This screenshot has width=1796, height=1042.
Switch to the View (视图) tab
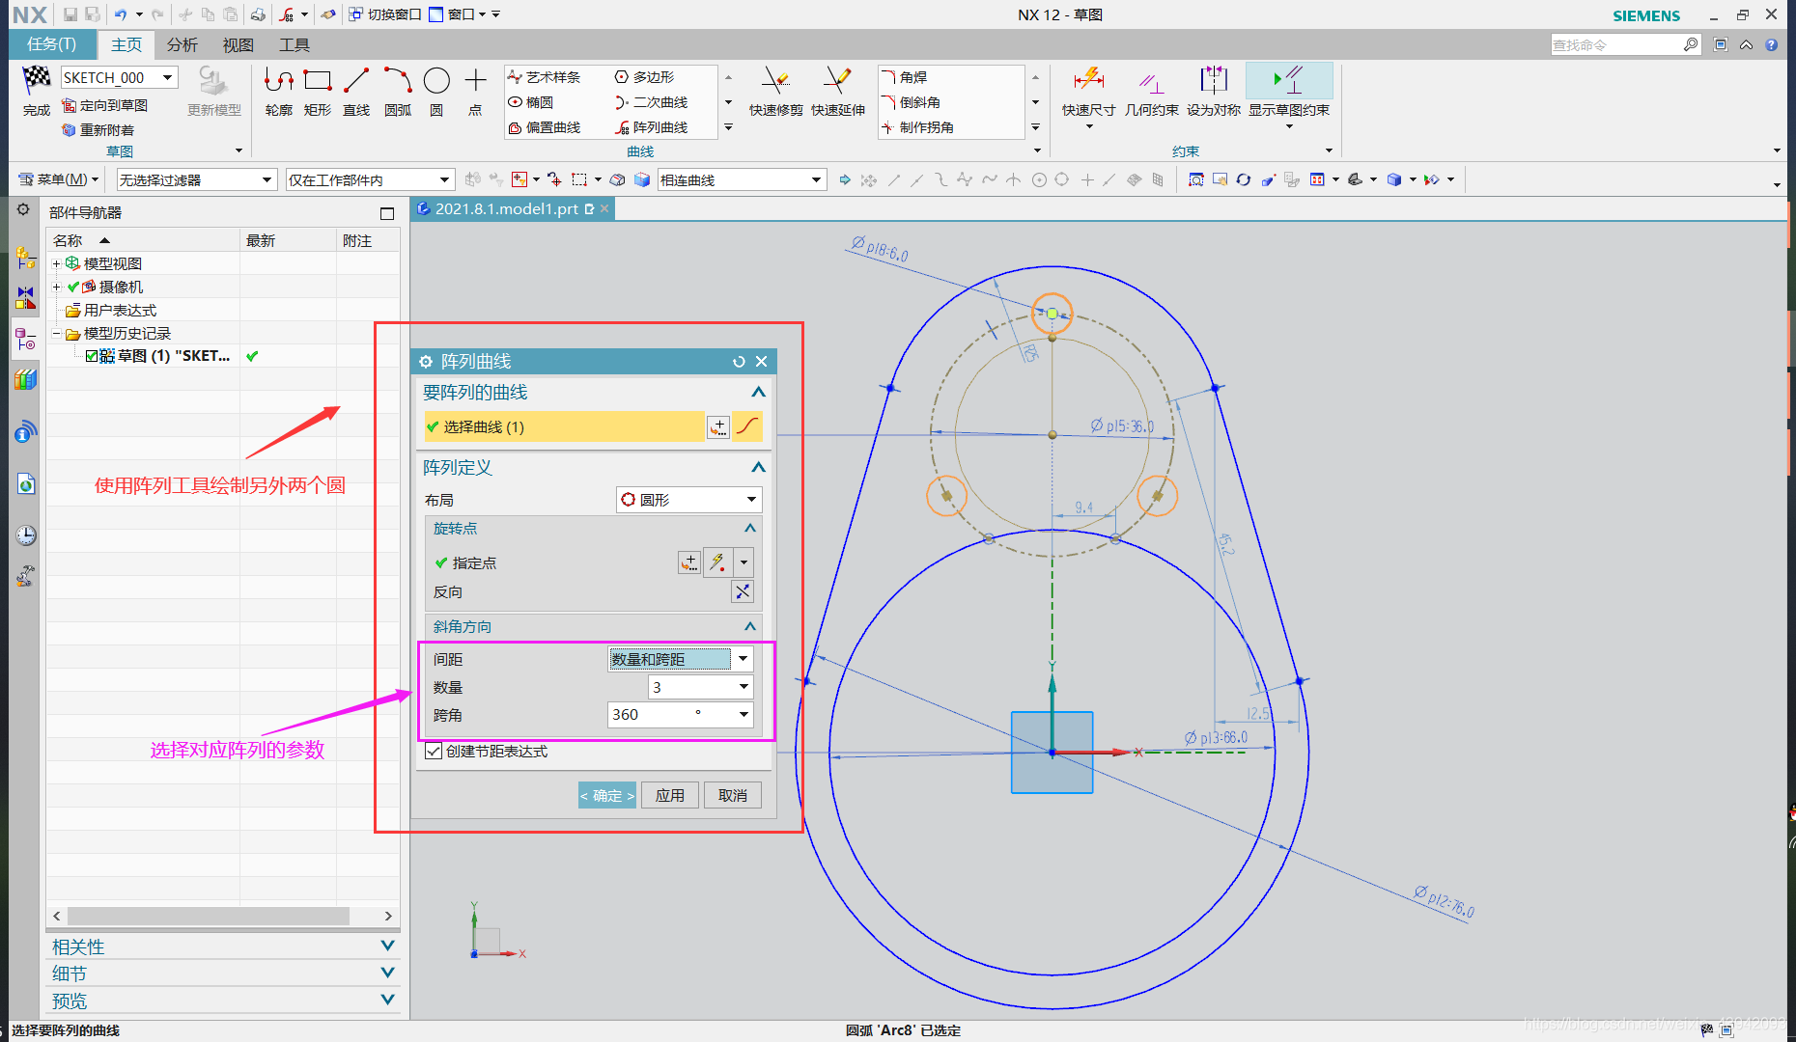coord(238,44)
